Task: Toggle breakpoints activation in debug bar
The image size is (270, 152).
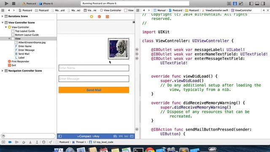Action: coord(10,142)
